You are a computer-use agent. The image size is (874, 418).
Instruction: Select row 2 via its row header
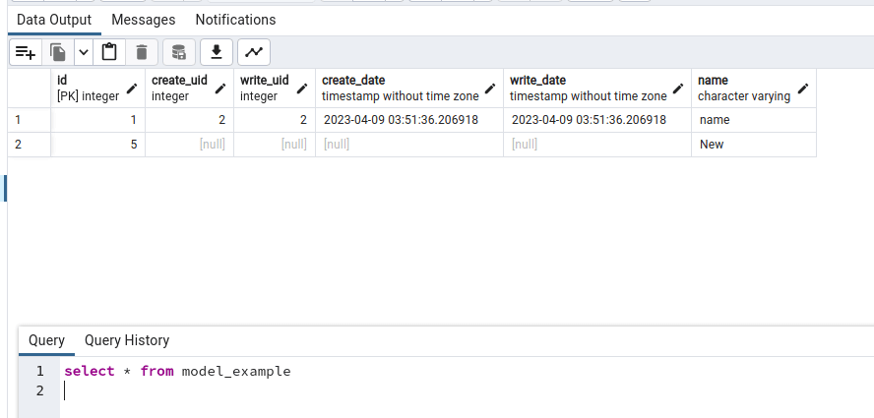(30, 145)
